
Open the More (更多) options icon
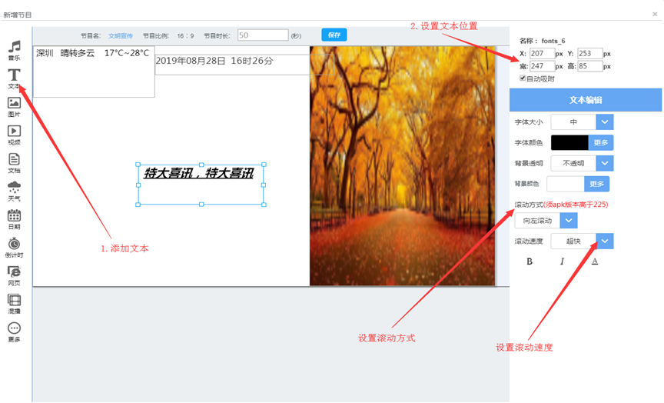[14, 330]
